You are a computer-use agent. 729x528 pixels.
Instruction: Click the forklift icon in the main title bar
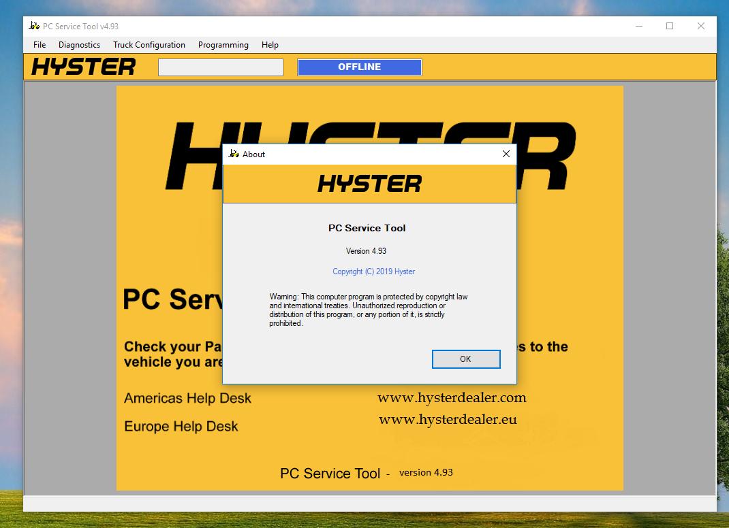point(33,26)
